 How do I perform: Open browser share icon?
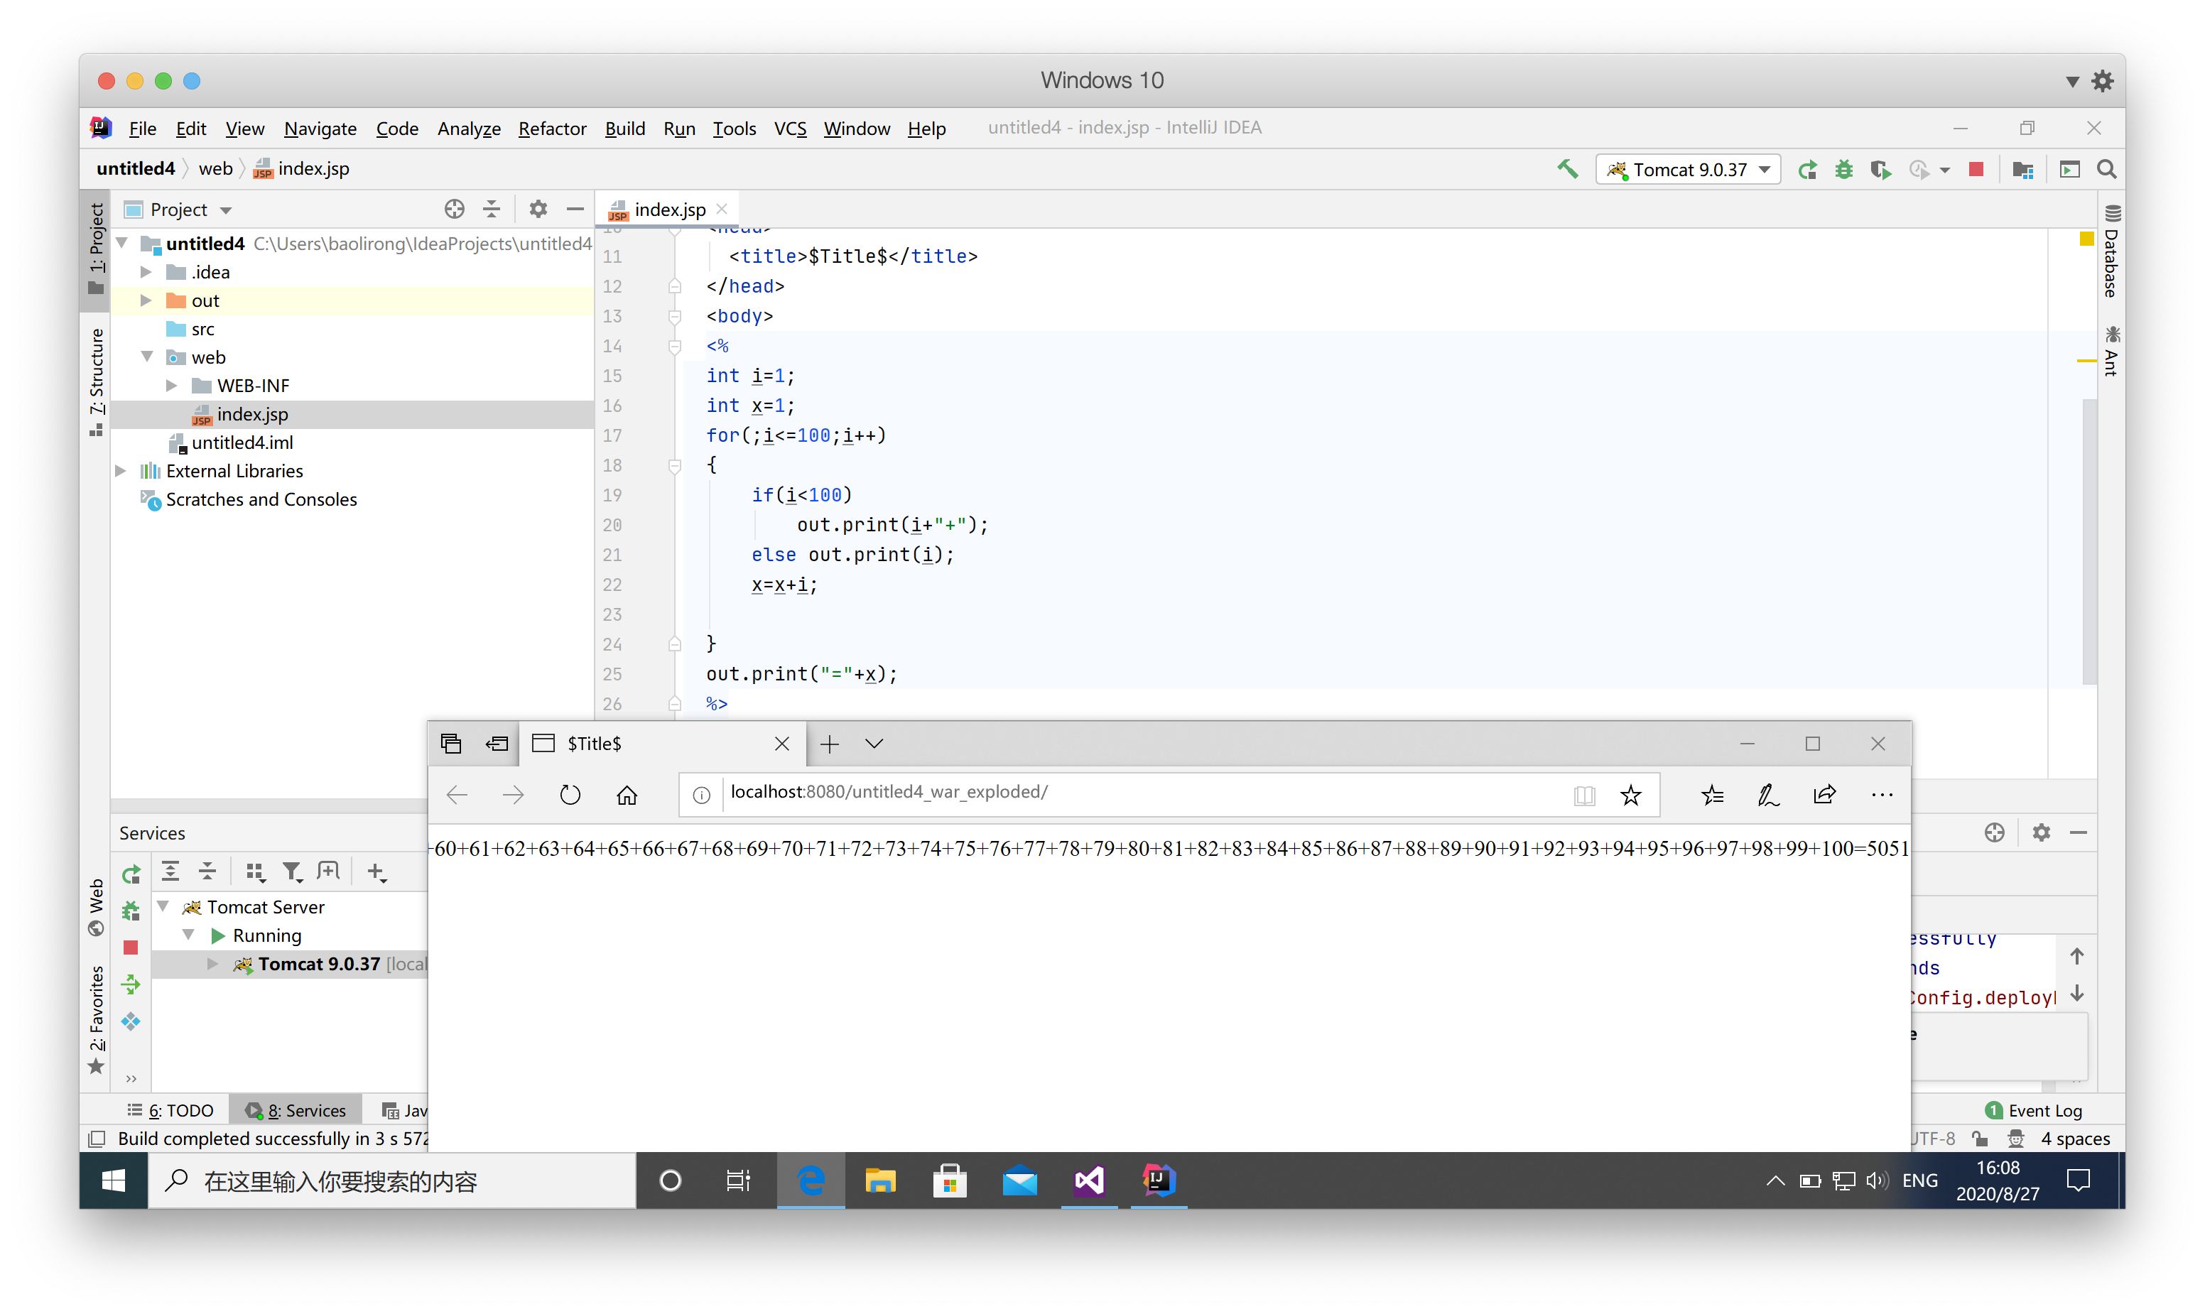pos(1824,794)
